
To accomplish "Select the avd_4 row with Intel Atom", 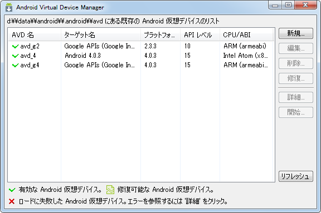I will 141,56.
